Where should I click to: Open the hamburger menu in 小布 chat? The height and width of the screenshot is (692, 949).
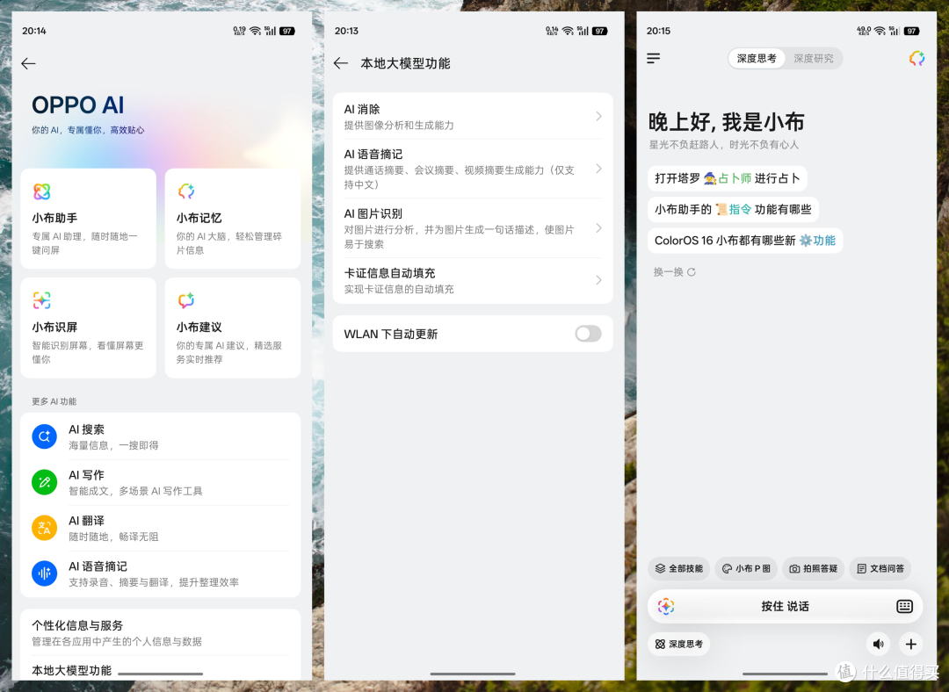654,58
